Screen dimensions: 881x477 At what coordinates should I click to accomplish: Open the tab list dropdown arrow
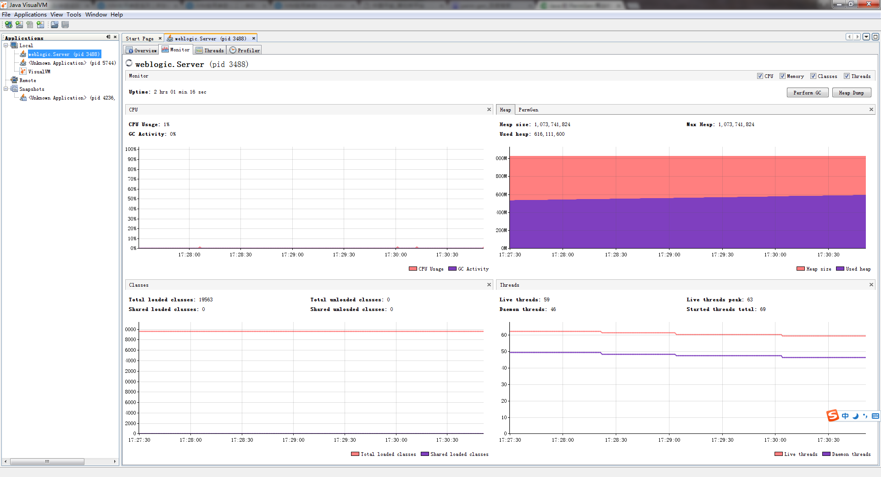coord(866,37)
